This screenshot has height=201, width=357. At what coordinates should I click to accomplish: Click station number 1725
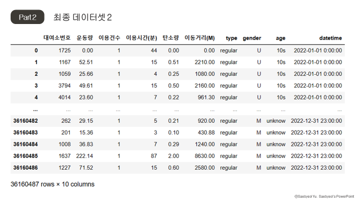65,51
